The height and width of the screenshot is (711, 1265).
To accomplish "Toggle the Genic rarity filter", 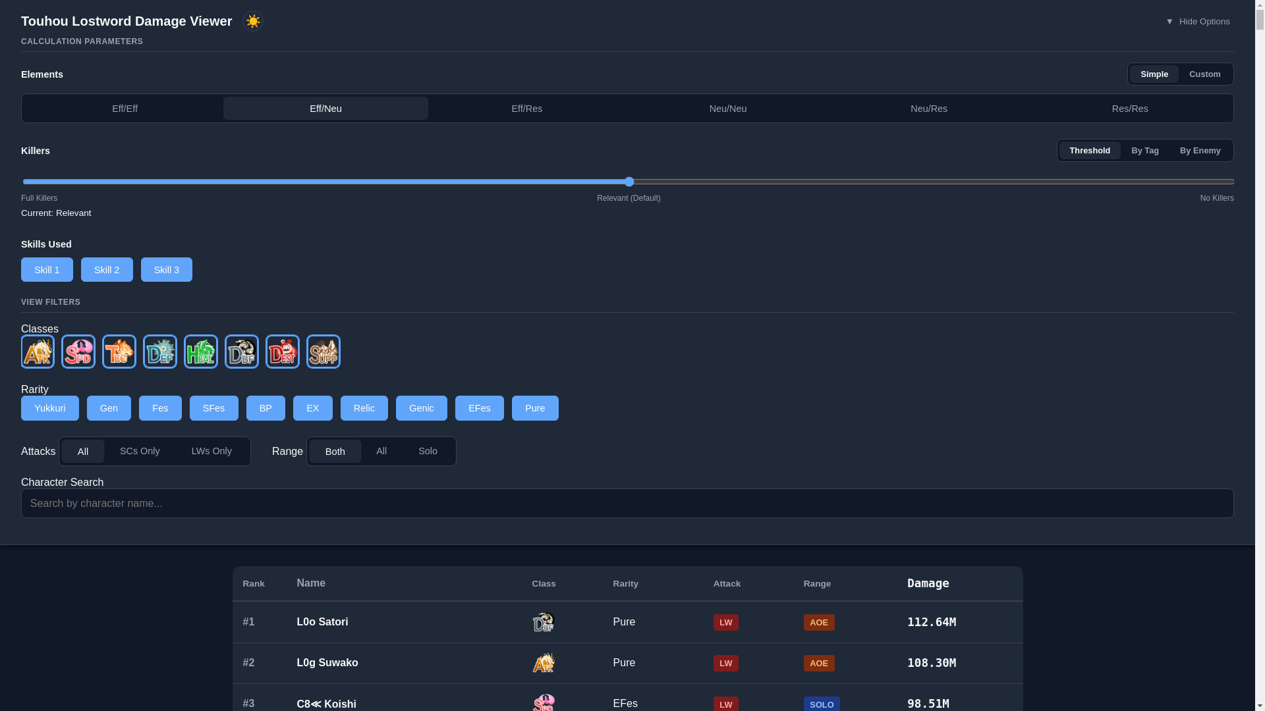I will 422,408.
